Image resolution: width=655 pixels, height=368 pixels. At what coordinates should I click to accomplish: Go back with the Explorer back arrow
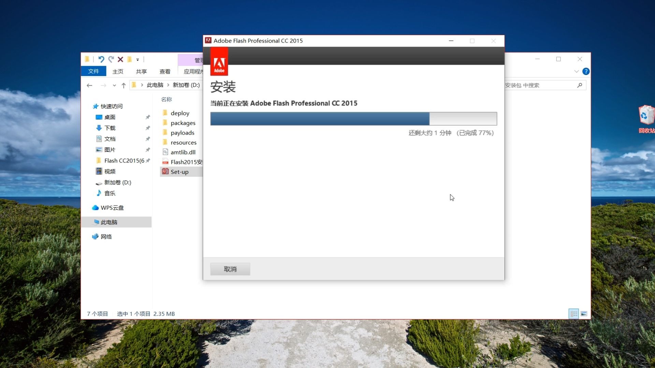point(89,85)
